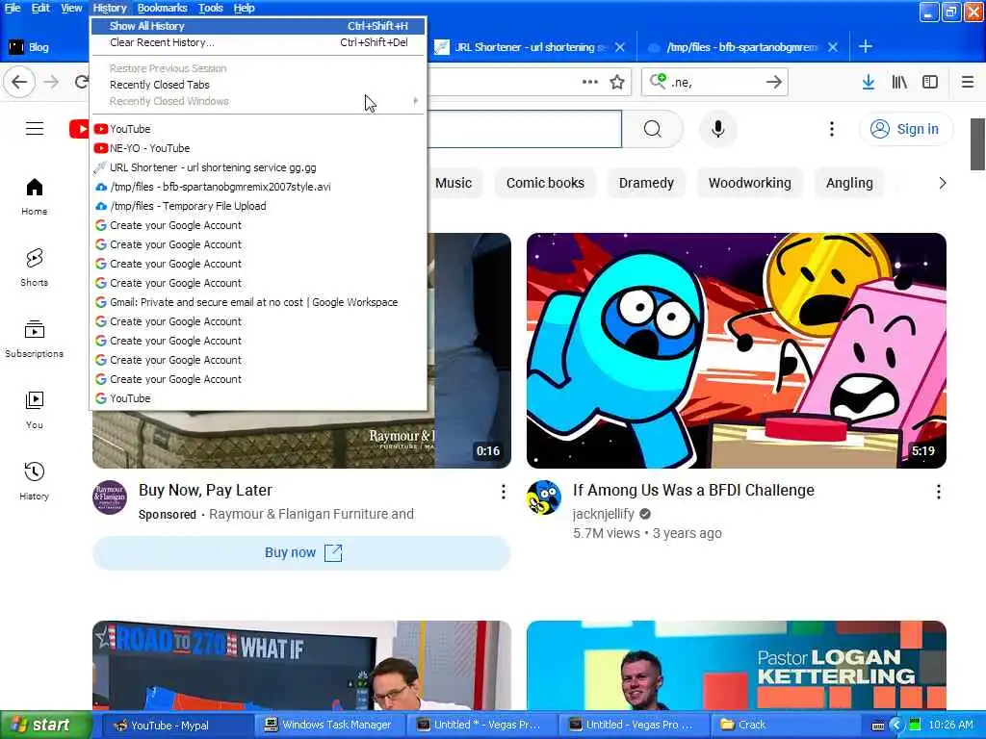Open If Among Us Was a BFDI Challenge title
This screenshot has height=739, width=986.
pos(693,490)
